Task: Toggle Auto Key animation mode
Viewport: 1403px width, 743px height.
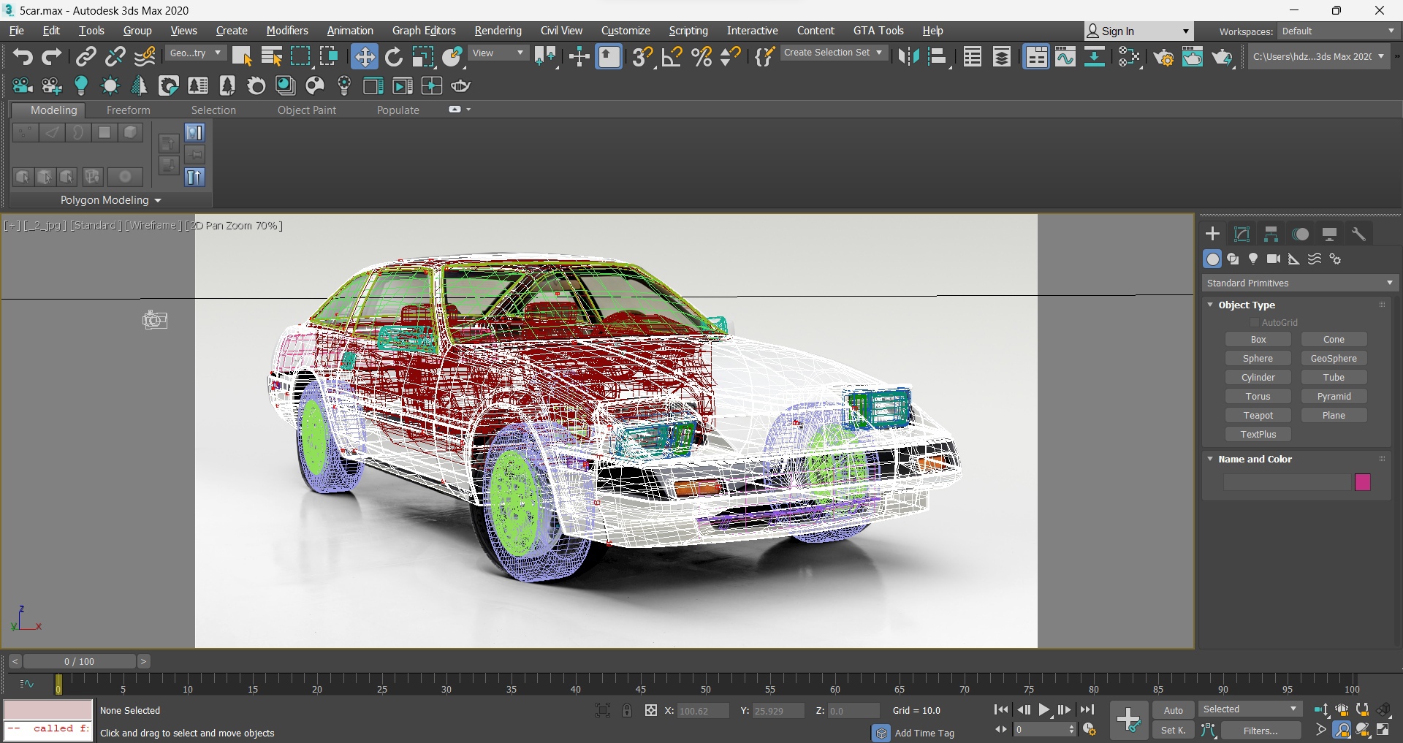Action: 1173,710
